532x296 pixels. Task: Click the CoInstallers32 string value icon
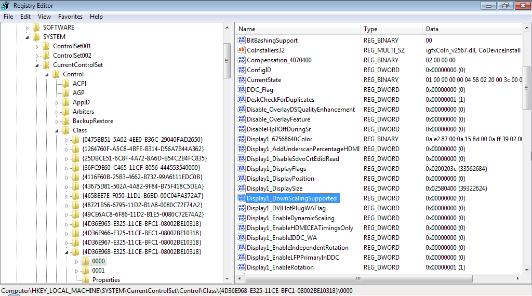tap(241, 50)
